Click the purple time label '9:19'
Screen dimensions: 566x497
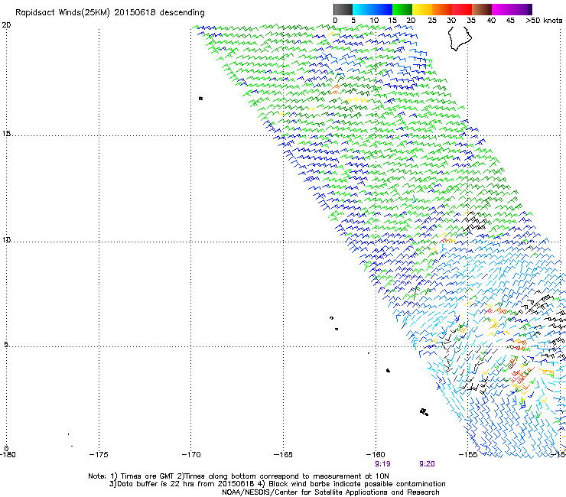(382, 464)
